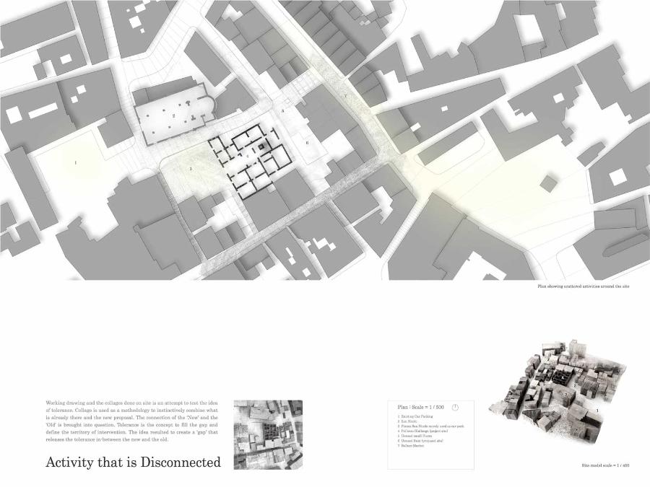Click number 6 marker on the site plan
This screenshot has height=487, width=650.
pos(307,143)
